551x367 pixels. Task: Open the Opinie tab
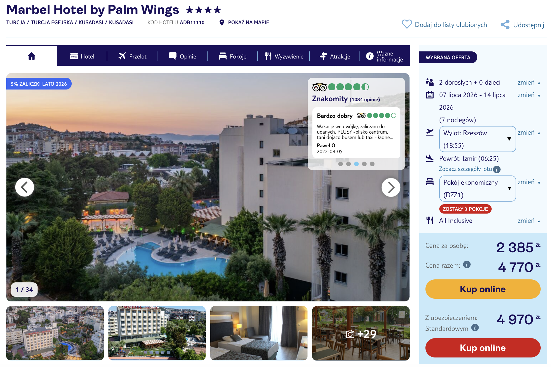tap(182, 56)
